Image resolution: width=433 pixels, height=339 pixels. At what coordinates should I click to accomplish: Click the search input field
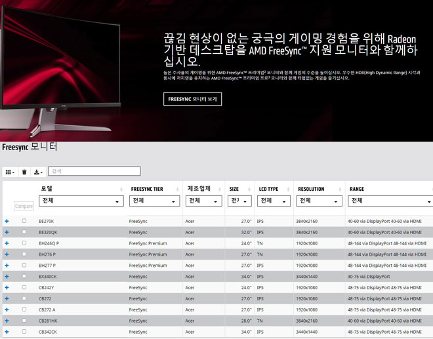click(x=94, y=171)
